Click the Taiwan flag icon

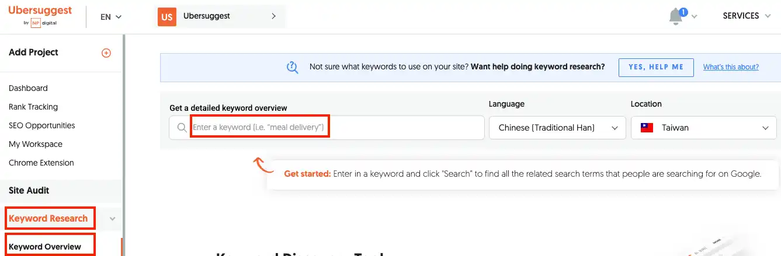pos(647,128)
